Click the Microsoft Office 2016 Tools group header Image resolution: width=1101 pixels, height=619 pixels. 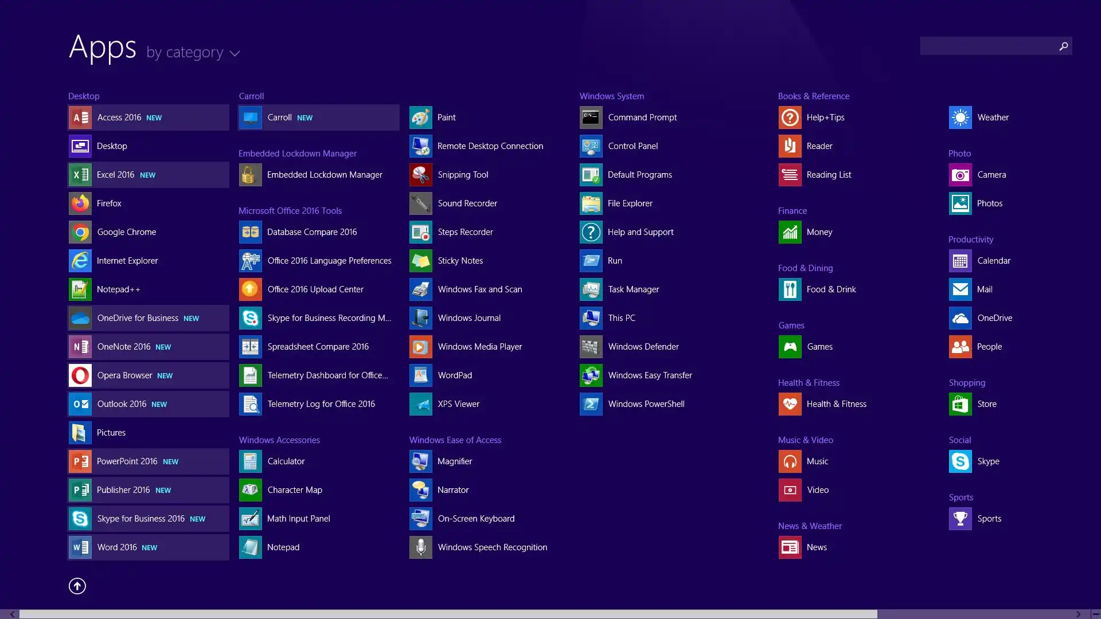(x=290, y=211)
